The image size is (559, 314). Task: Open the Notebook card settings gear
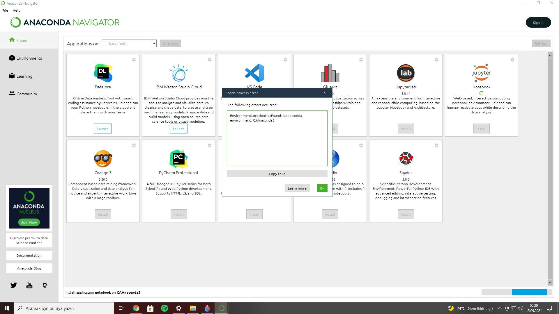(512, 60)
